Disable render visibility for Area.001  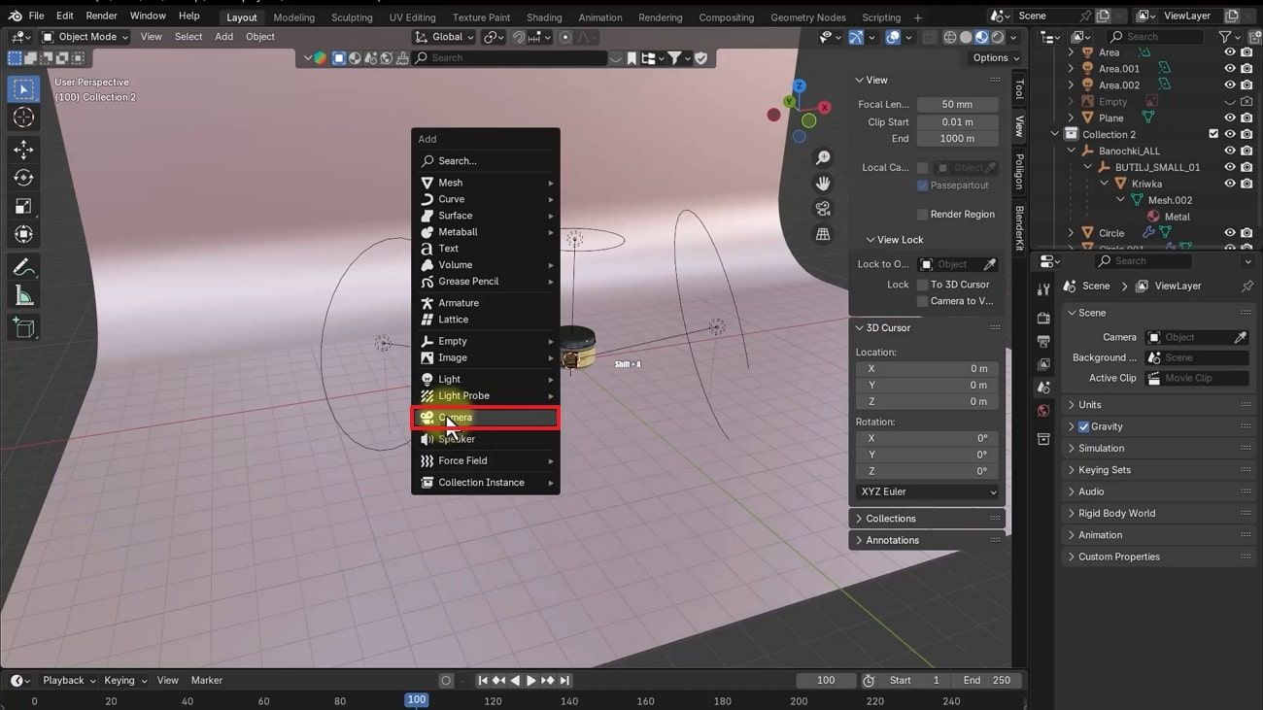coord(1246,68)
